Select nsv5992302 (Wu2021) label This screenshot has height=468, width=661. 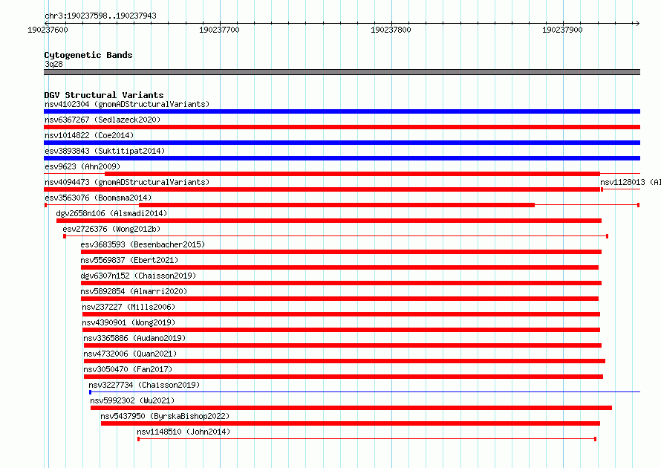click(132, 400)
